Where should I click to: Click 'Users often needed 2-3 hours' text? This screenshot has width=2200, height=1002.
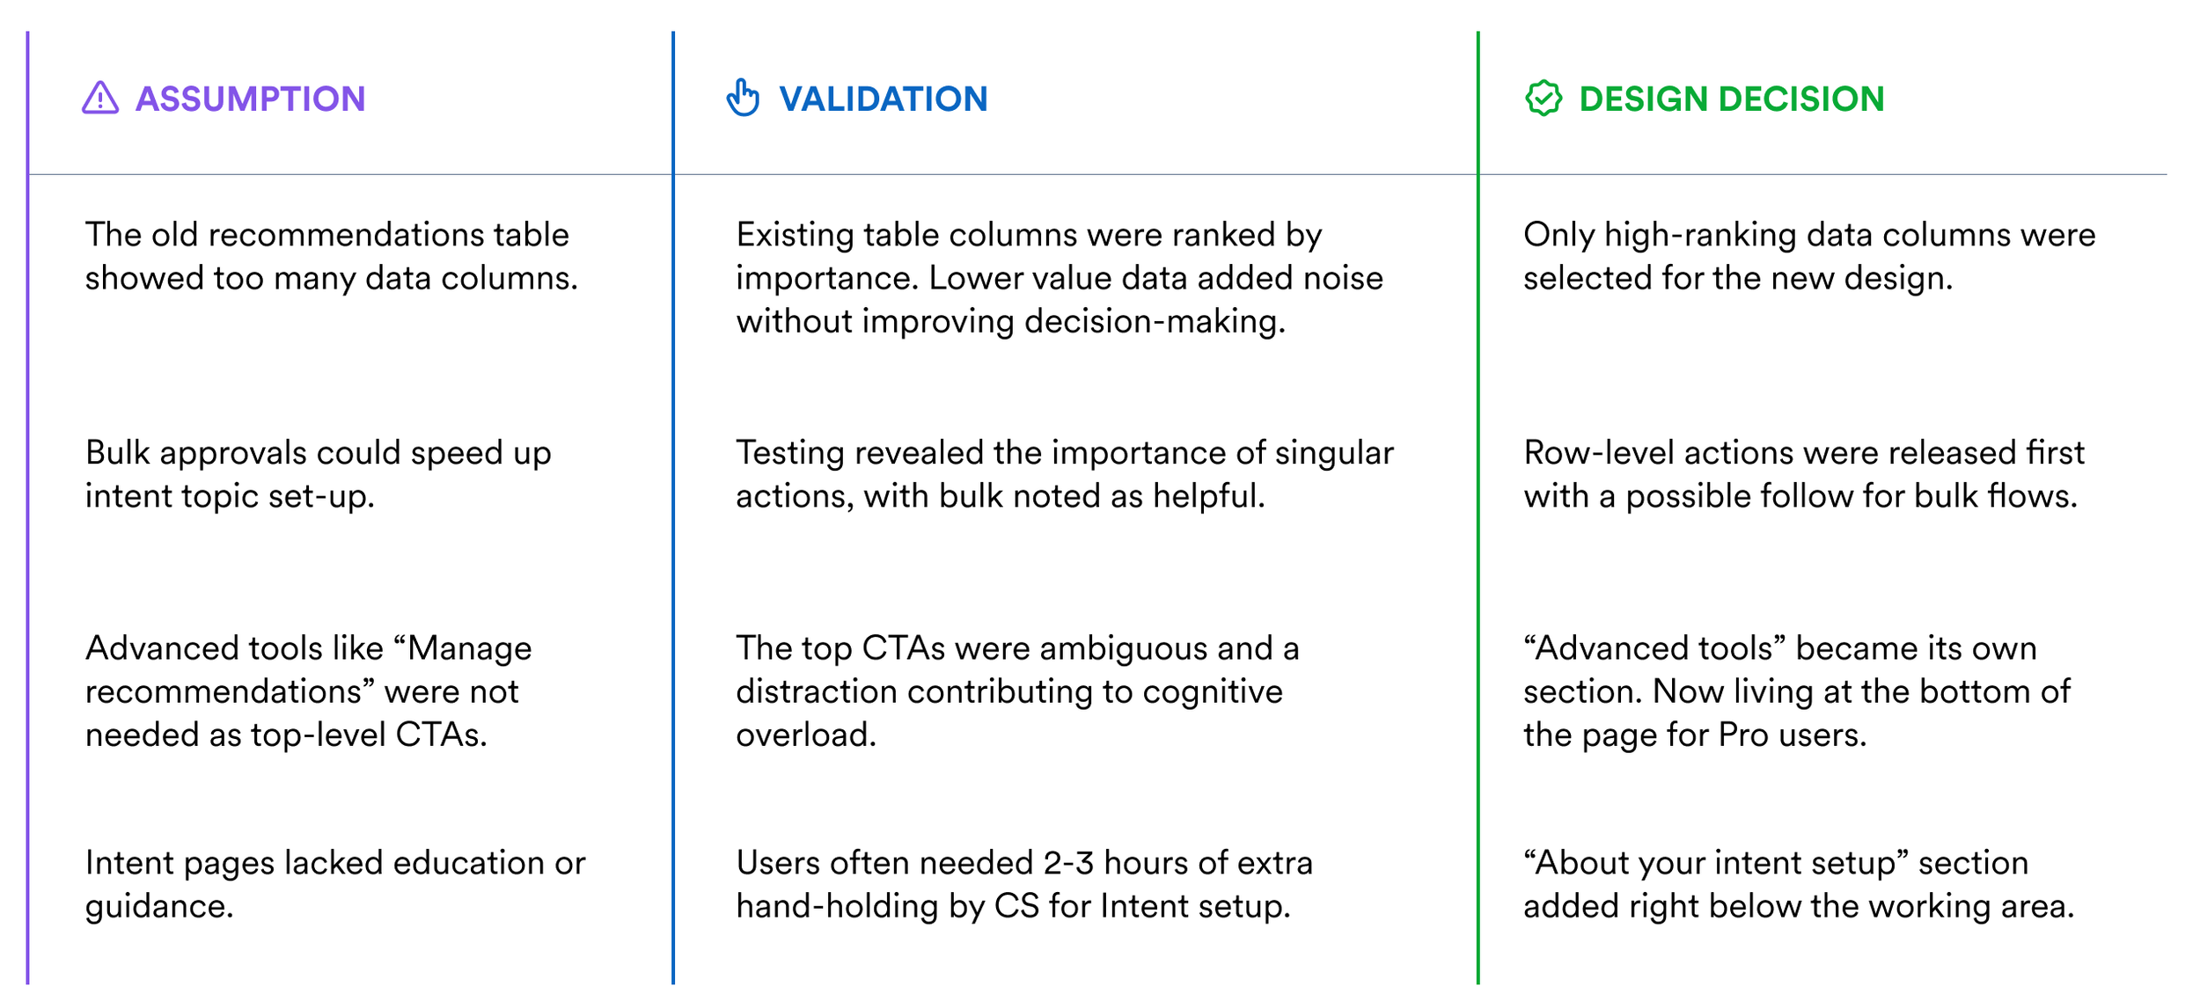point(1024,884)
